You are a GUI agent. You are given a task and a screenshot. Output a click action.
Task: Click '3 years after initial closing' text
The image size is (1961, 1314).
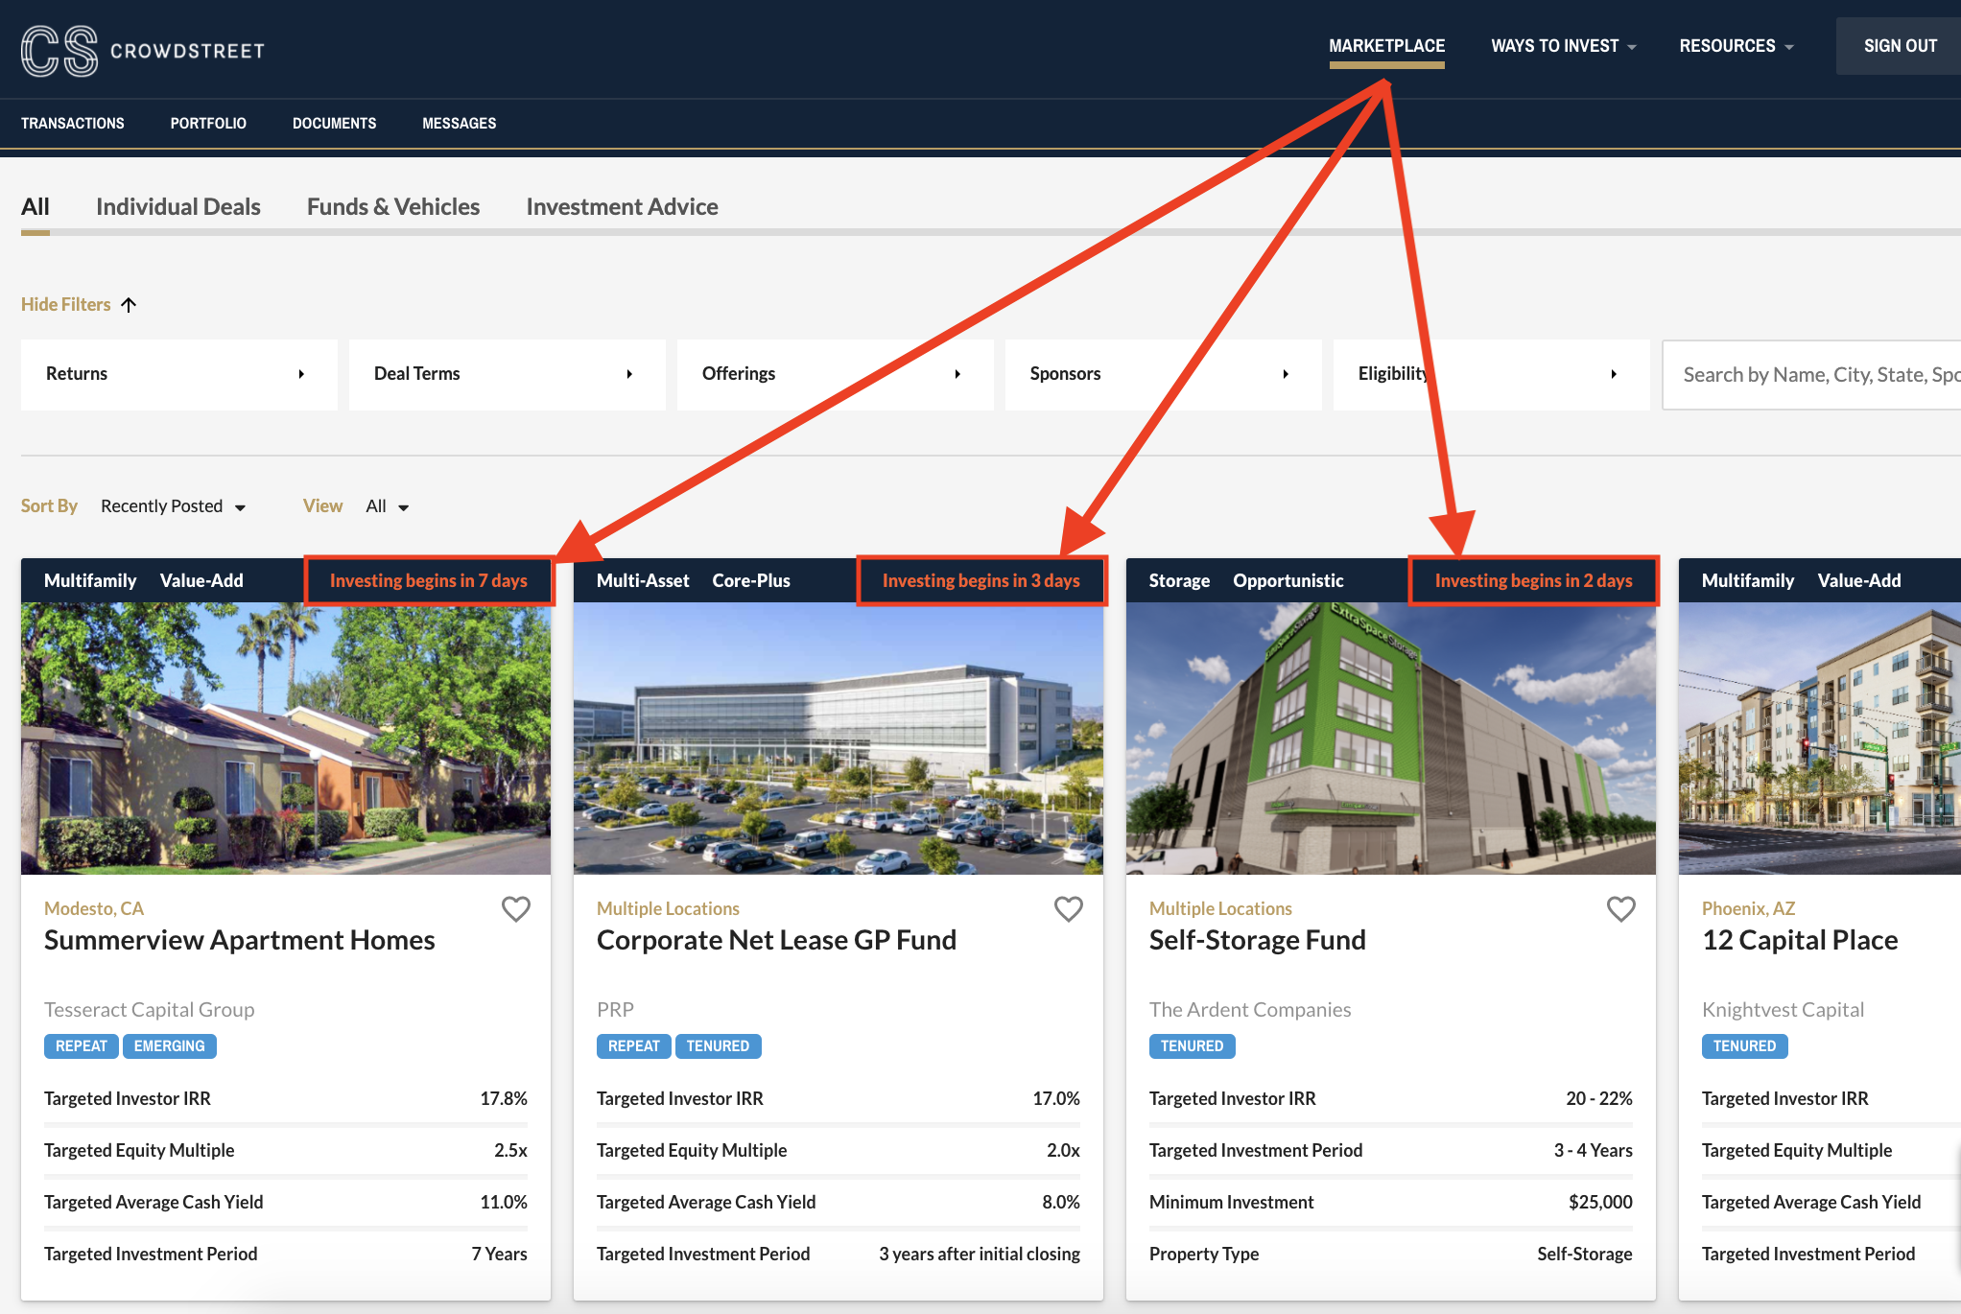[x=980, y=1254]
